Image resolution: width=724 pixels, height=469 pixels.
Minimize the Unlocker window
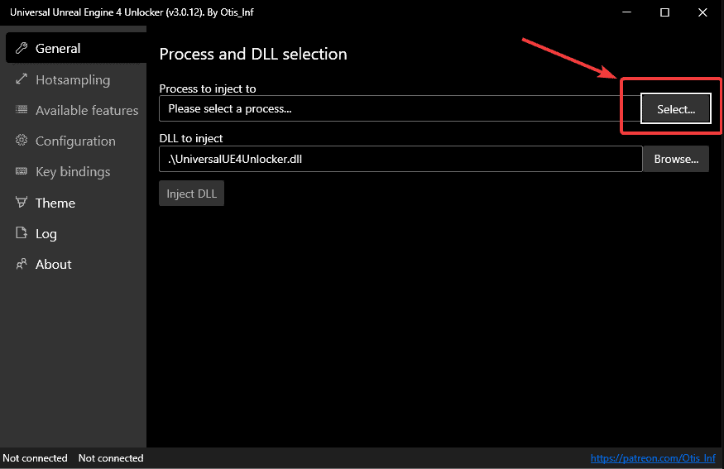(x=628, y=12)
